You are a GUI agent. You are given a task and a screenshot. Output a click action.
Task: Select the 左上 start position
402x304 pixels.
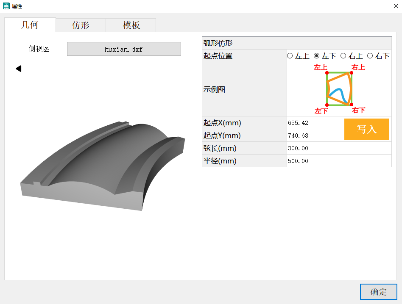[x=290, y=55]
